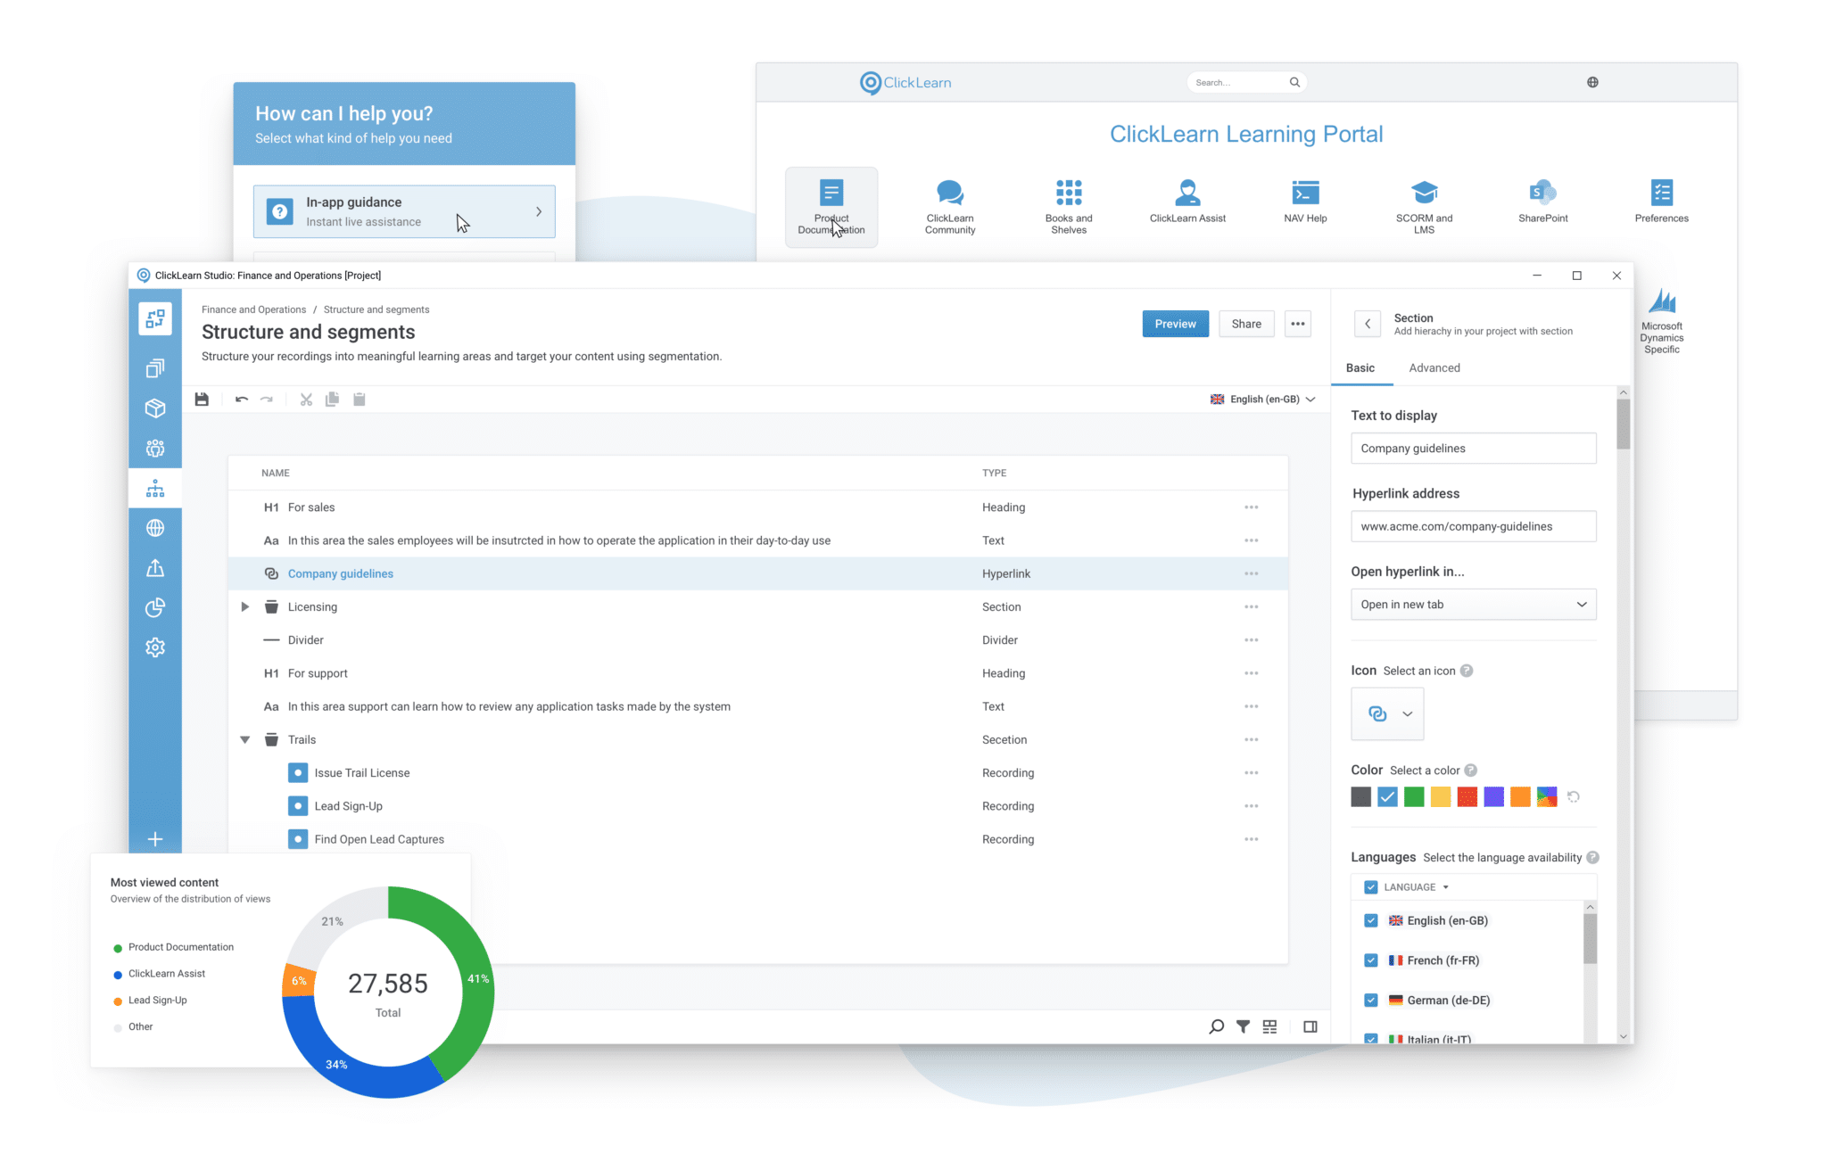Uncheck the French (fr-FR) language
This screenshot has height=1162, width=1827.
pos(1370,960)
